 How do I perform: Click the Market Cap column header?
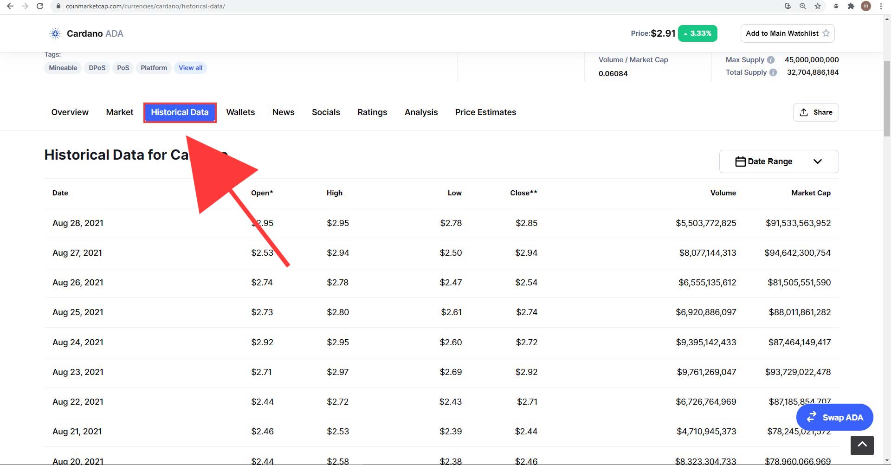[x=811, y=193]
